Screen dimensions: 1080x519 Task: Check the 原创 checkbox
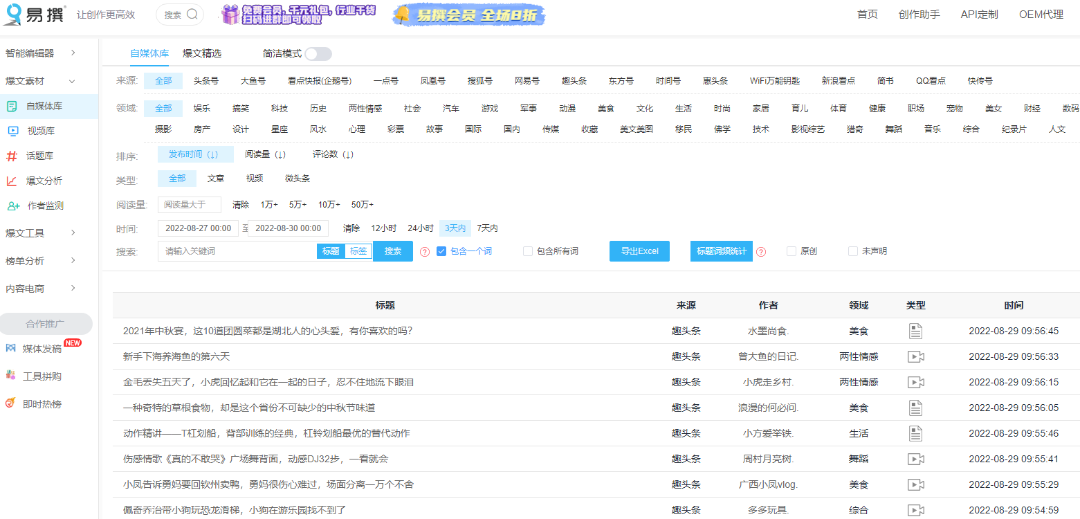coord(791,251)
